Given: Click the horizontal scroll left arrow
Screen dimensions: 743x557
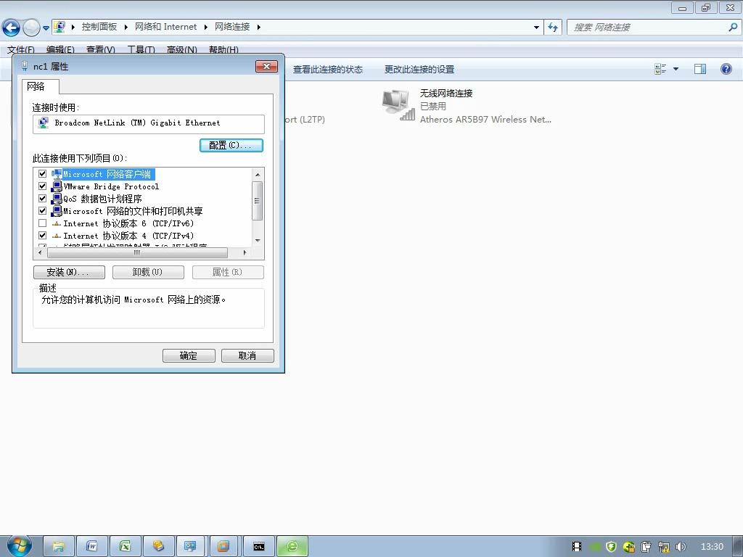Looking at the screenshot, I should pyautogui.click(x=41, y=253).
